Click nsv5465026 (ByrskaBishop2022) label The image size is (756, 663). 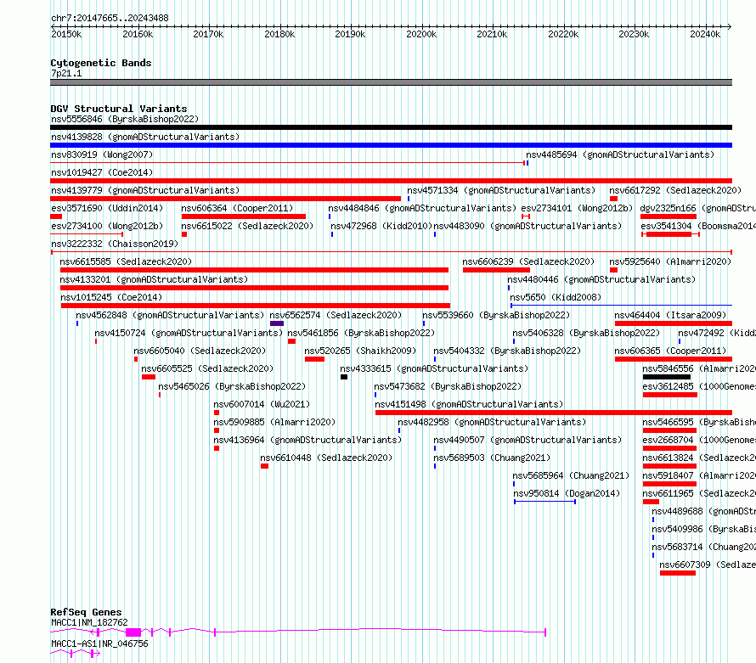[x=233, y=386]
